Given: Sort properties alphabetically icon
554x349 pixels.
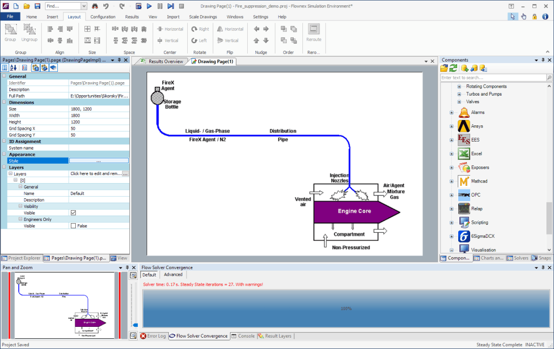Looking at the screenshot, I should coord(14,68).
